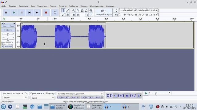Click the Undo arrow icon
Image resolution: width=197 pixels, height=110 pixels.
click(86, 15)
